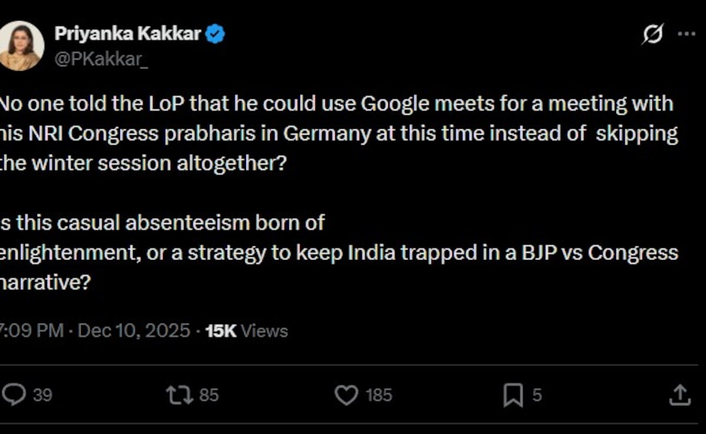
Task: Expand repost options via retweet control
Action: coord(180,395)
